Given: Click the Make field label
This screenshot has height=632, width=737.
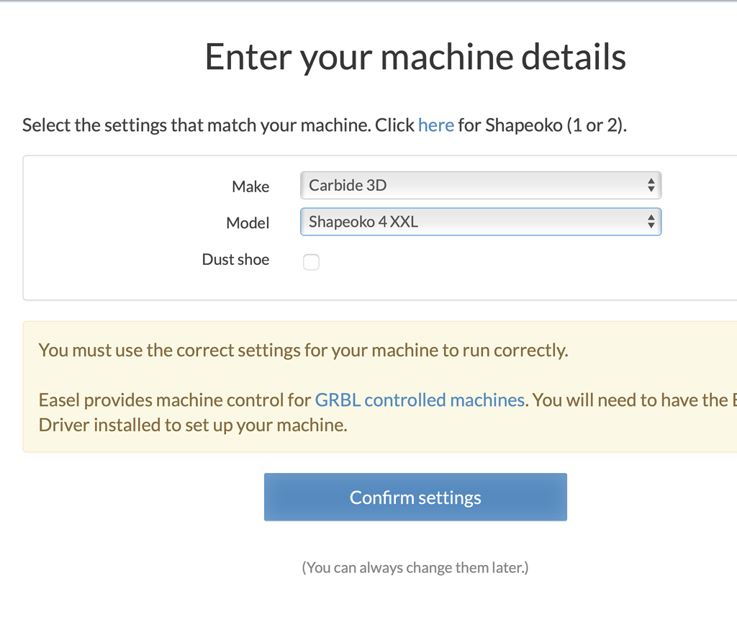Looking at the screenshot, I should (x=250, y=186).
